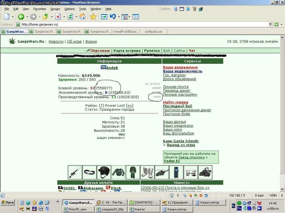Open the Groups menu
The height and width of the screenshot is (213, 285).
55,9
